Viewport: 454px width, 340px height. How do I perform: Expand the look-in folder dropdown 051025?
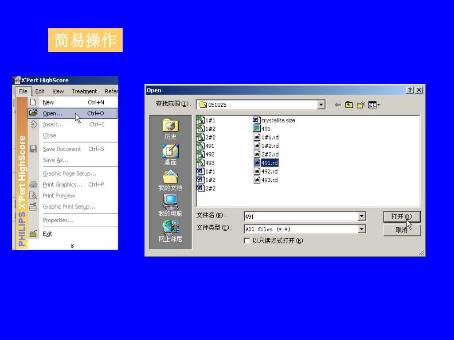(x=321, y=104)
